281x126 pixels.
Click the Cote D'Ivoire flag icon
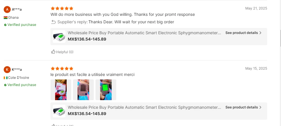pos(5,78)
